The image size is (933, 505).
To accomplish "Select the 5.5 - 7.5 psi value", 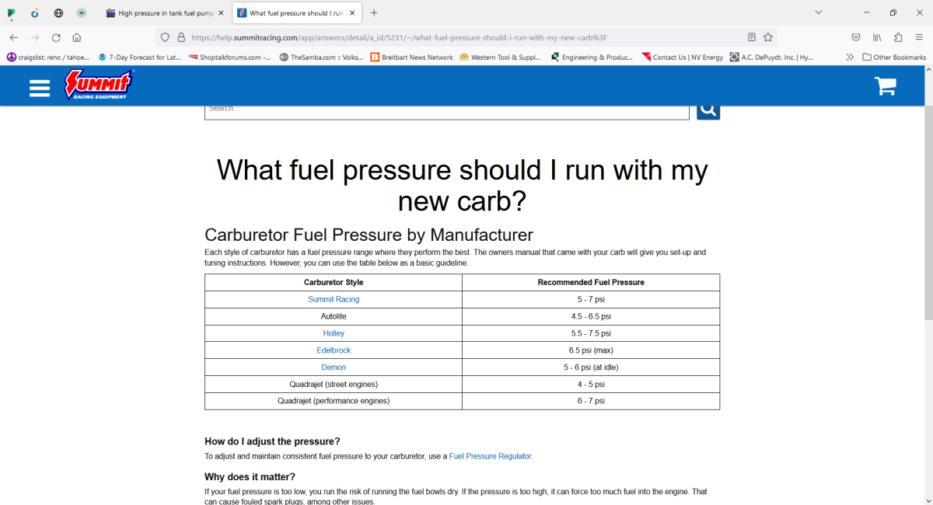I will click(591, 333).
